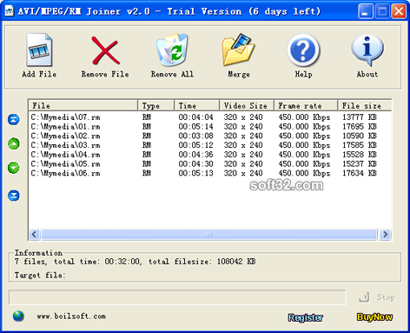
Task: Select the C:\Mymedia\07.rm row
Action: [x=210, y=117]
